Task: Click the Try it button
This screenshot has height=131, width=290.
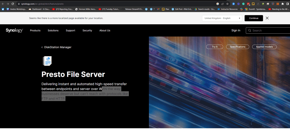Action: pos(215,47)
